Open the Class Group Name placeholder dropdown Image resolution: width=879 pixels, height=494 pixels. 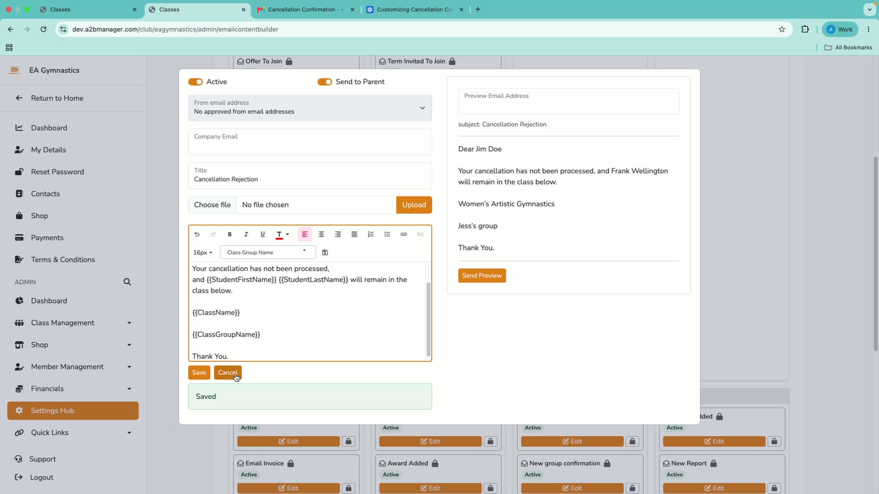(268, 252)
